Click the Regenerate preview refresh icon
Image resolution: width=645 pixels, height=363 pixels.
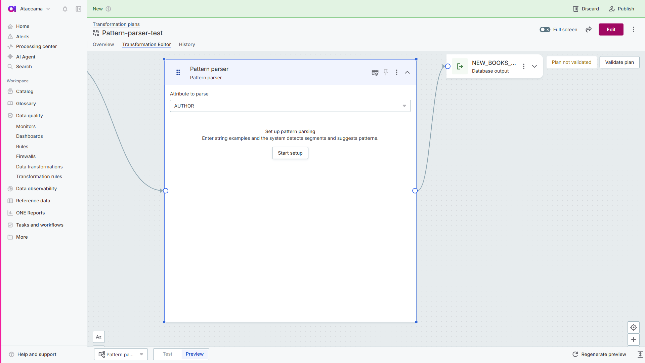pos(575,354)
